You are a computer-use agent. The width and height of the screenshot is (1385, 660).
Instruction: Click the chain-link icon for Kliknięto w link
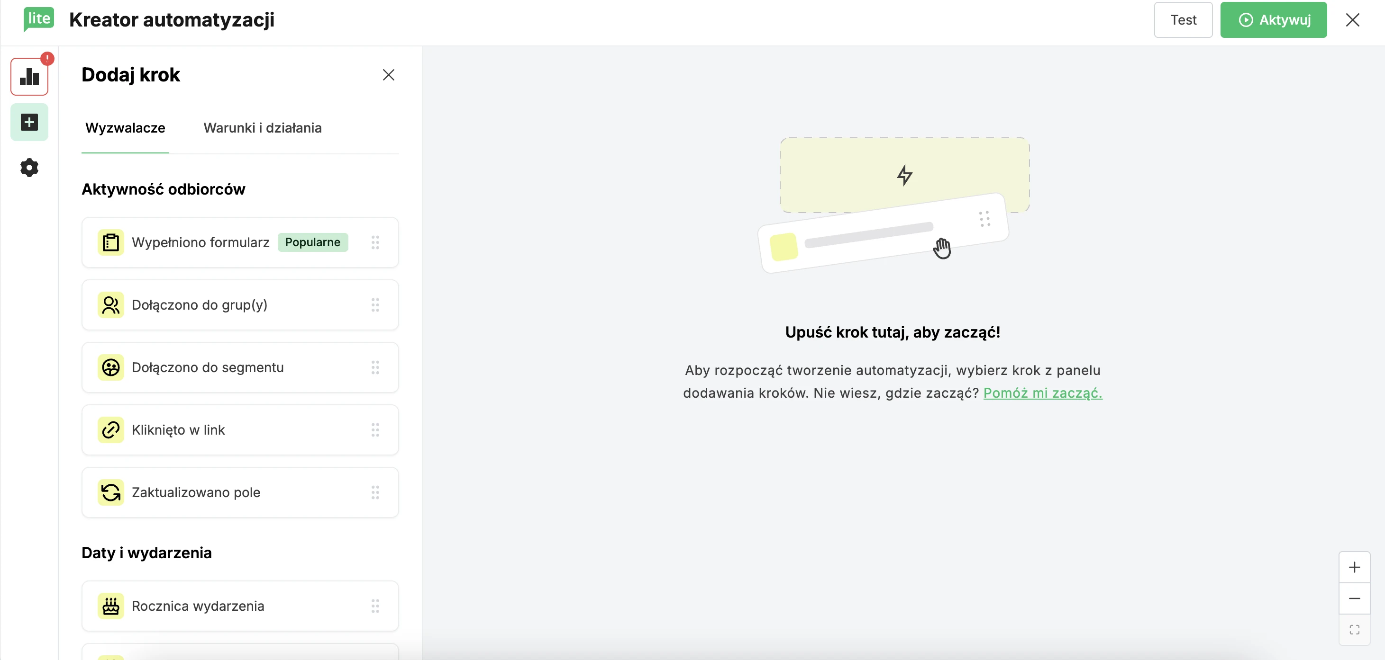click(110, 429)
